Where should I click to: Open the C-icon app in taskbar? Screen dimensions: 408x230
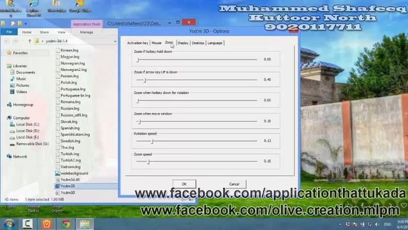(27, 224)
